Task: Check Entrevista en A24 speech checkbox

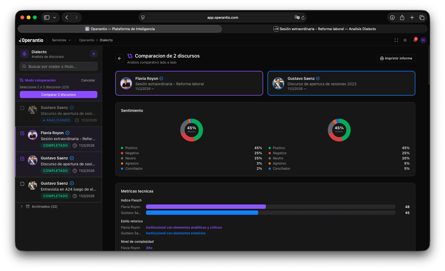Action: pos(22,184)
